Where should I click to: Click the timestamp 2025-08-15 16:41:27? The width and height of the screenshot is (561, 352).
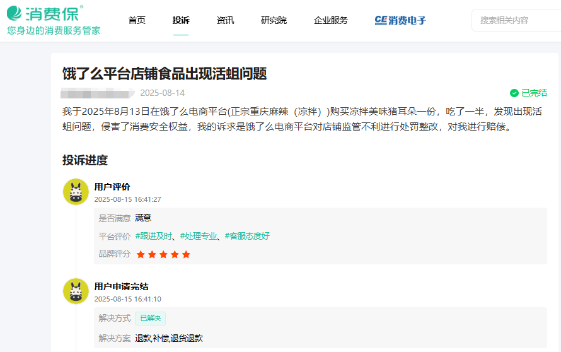[x=128, y=199]
